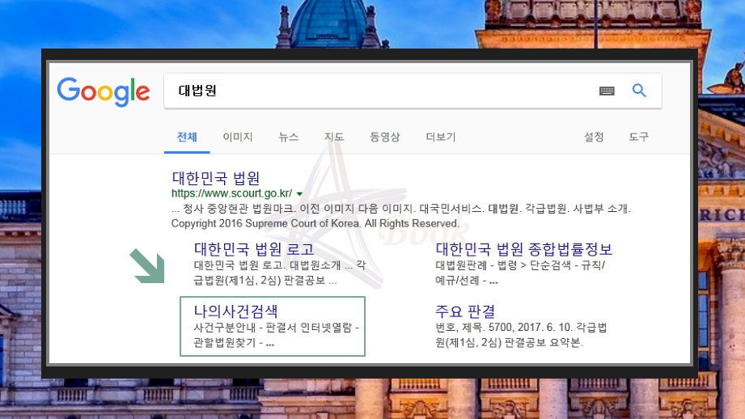The image size is (745, 419).
Task: Open the 주요 판결 sitelink
Action: point(465,311)
